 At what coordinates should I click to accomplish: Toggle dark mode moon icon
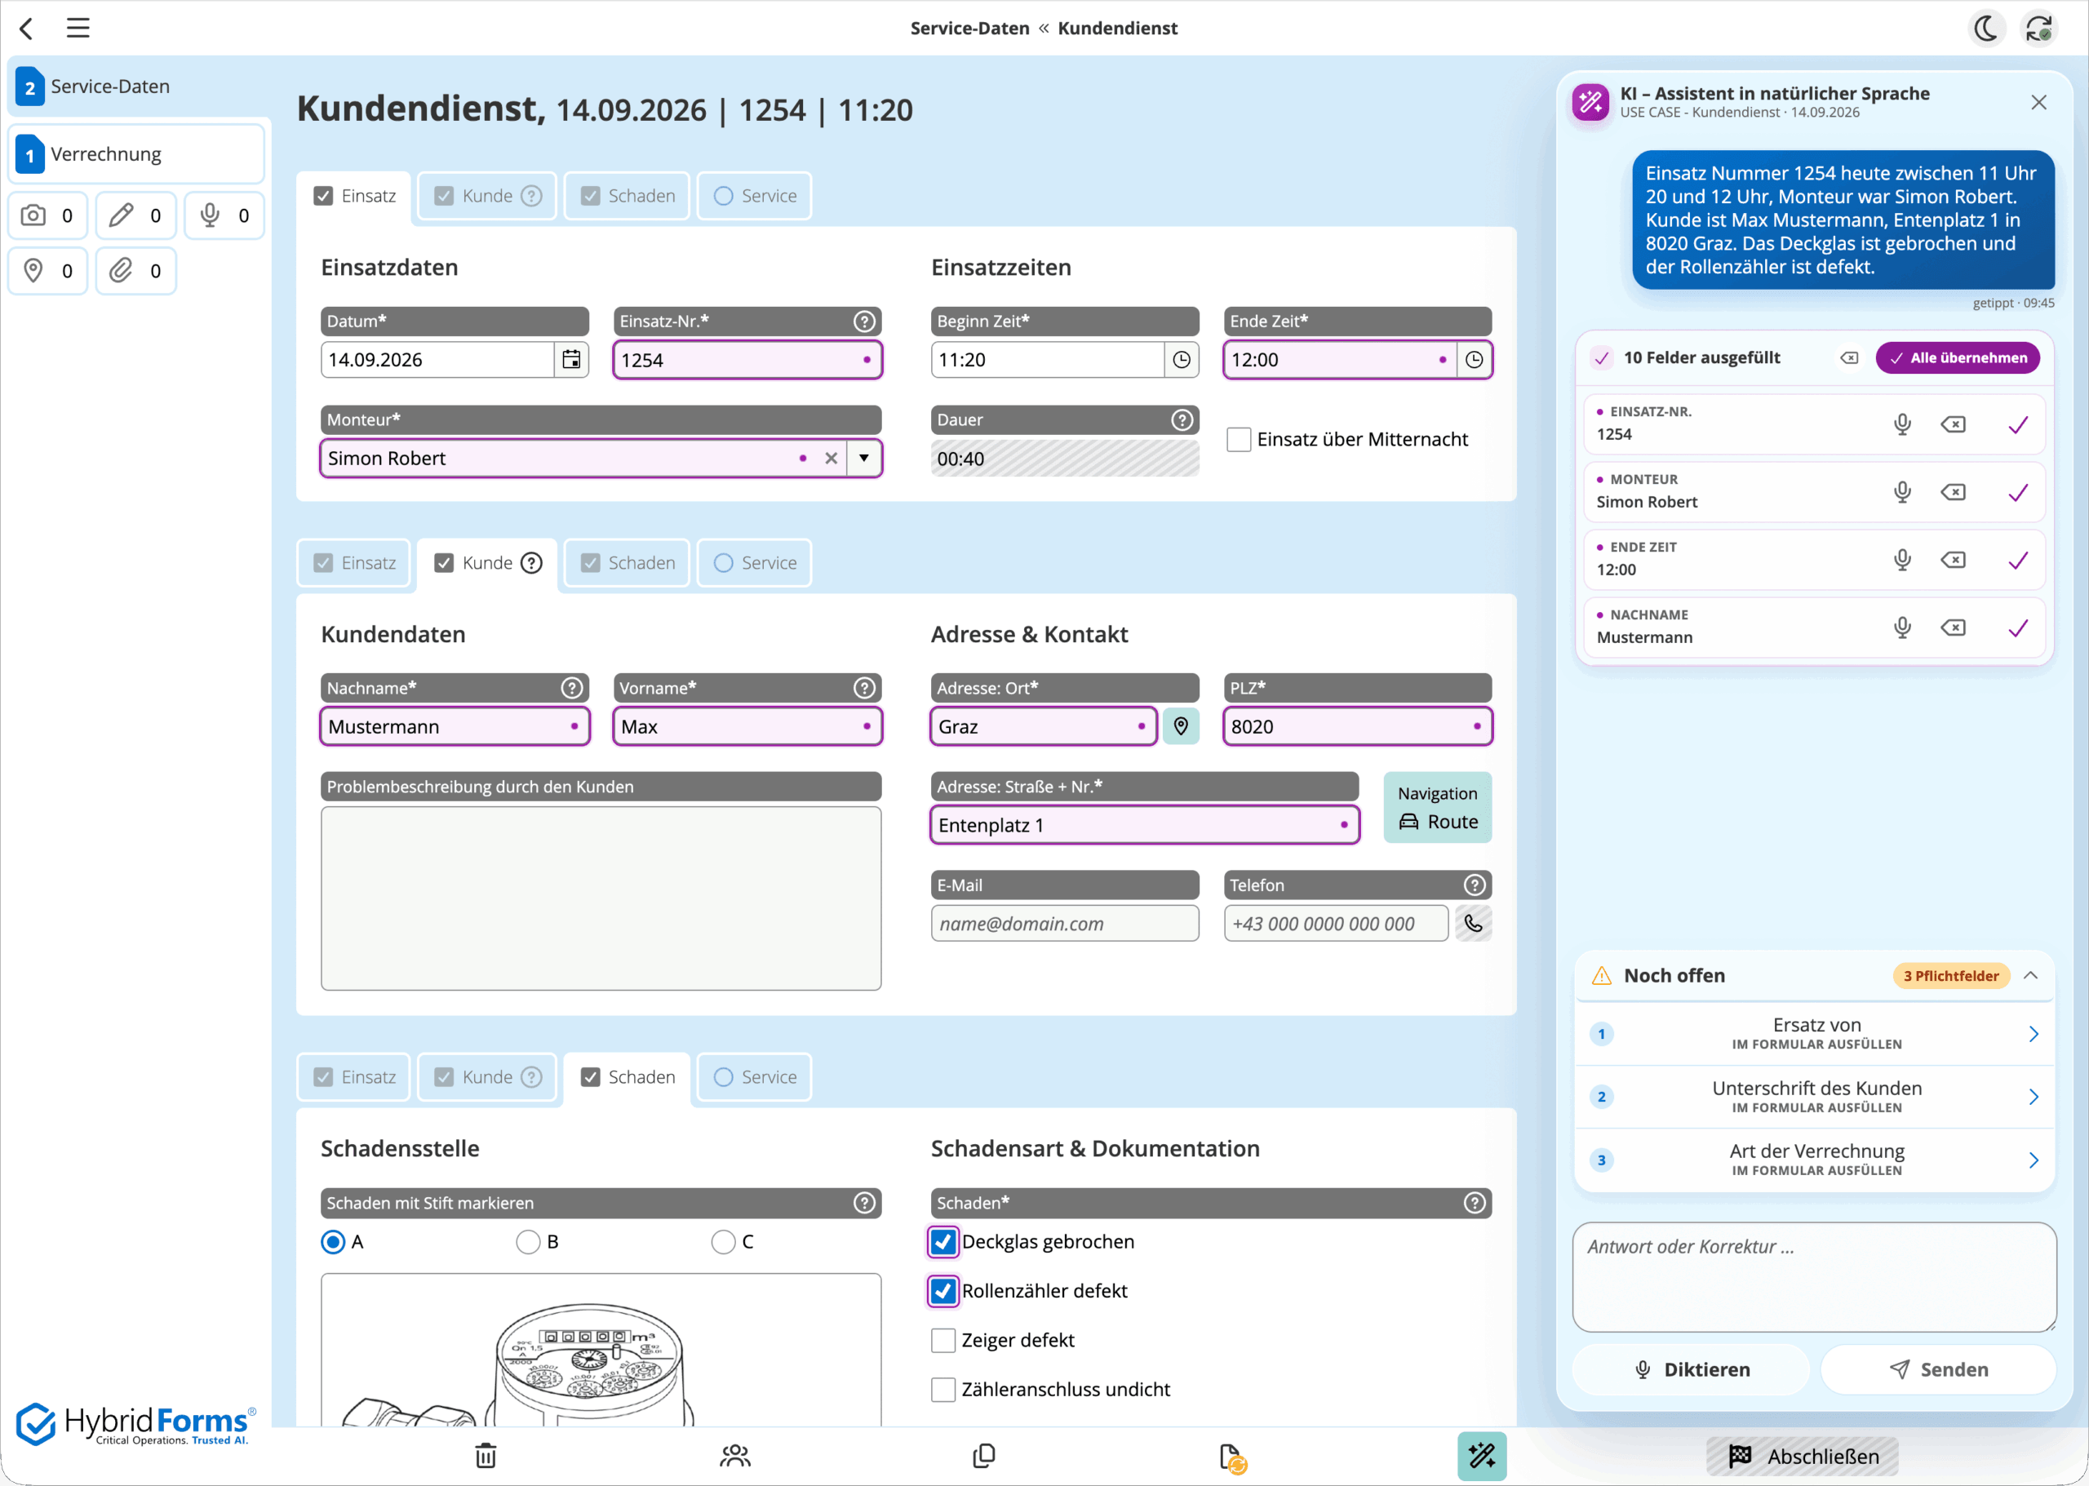pos(1985,29)
